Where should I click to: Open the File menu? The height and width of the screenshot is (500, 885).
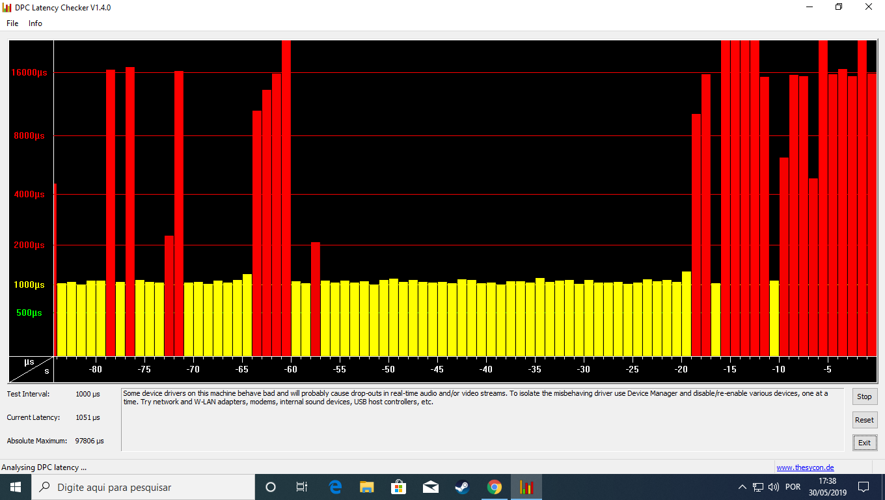click(12, 23)
